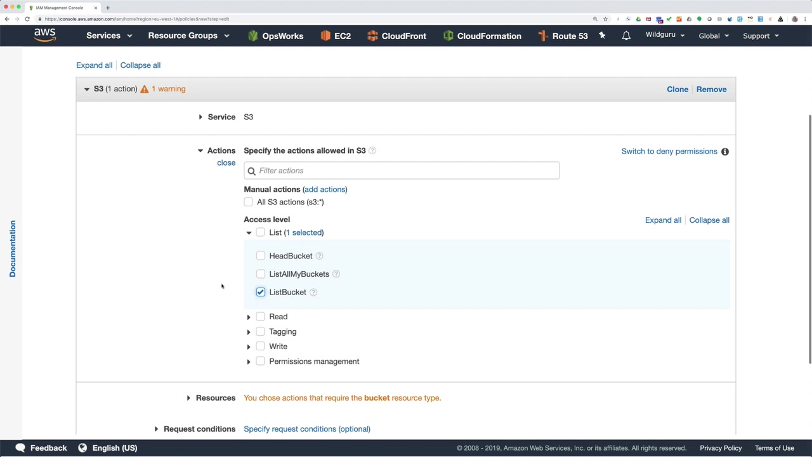Uncheck the ListBucket checkbox
Screen dimensions: 812x457
[261, 292]
